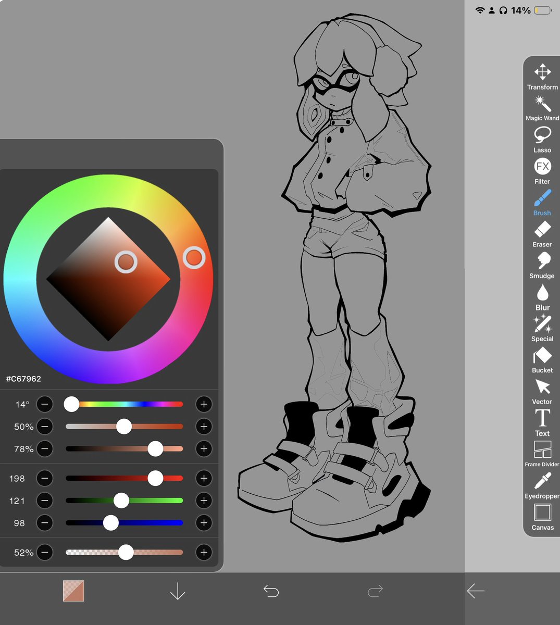Viewport: 560px width, 625px height.
Task: Click the opacity slider handle
Action: [126, 552]
